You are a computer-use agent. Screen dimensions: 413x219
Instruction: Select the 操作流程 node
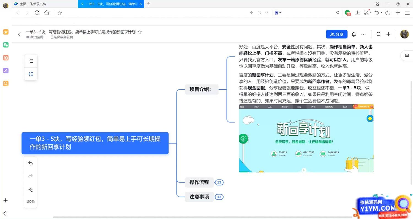click(199, 182)
